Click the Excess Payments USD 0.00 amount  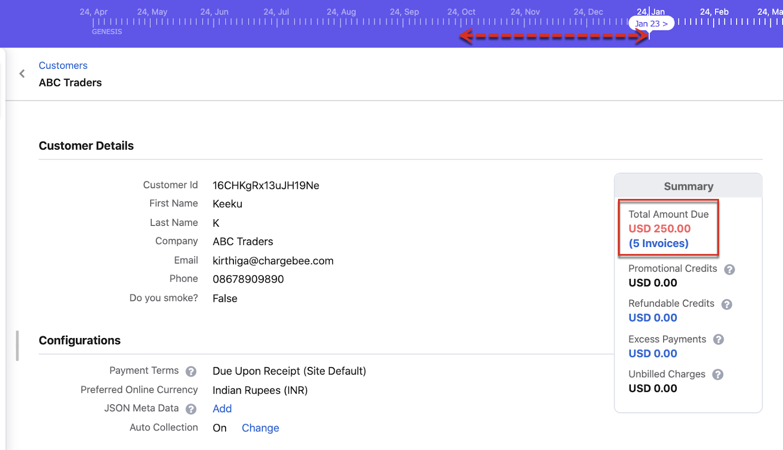[x=653, y=354]
